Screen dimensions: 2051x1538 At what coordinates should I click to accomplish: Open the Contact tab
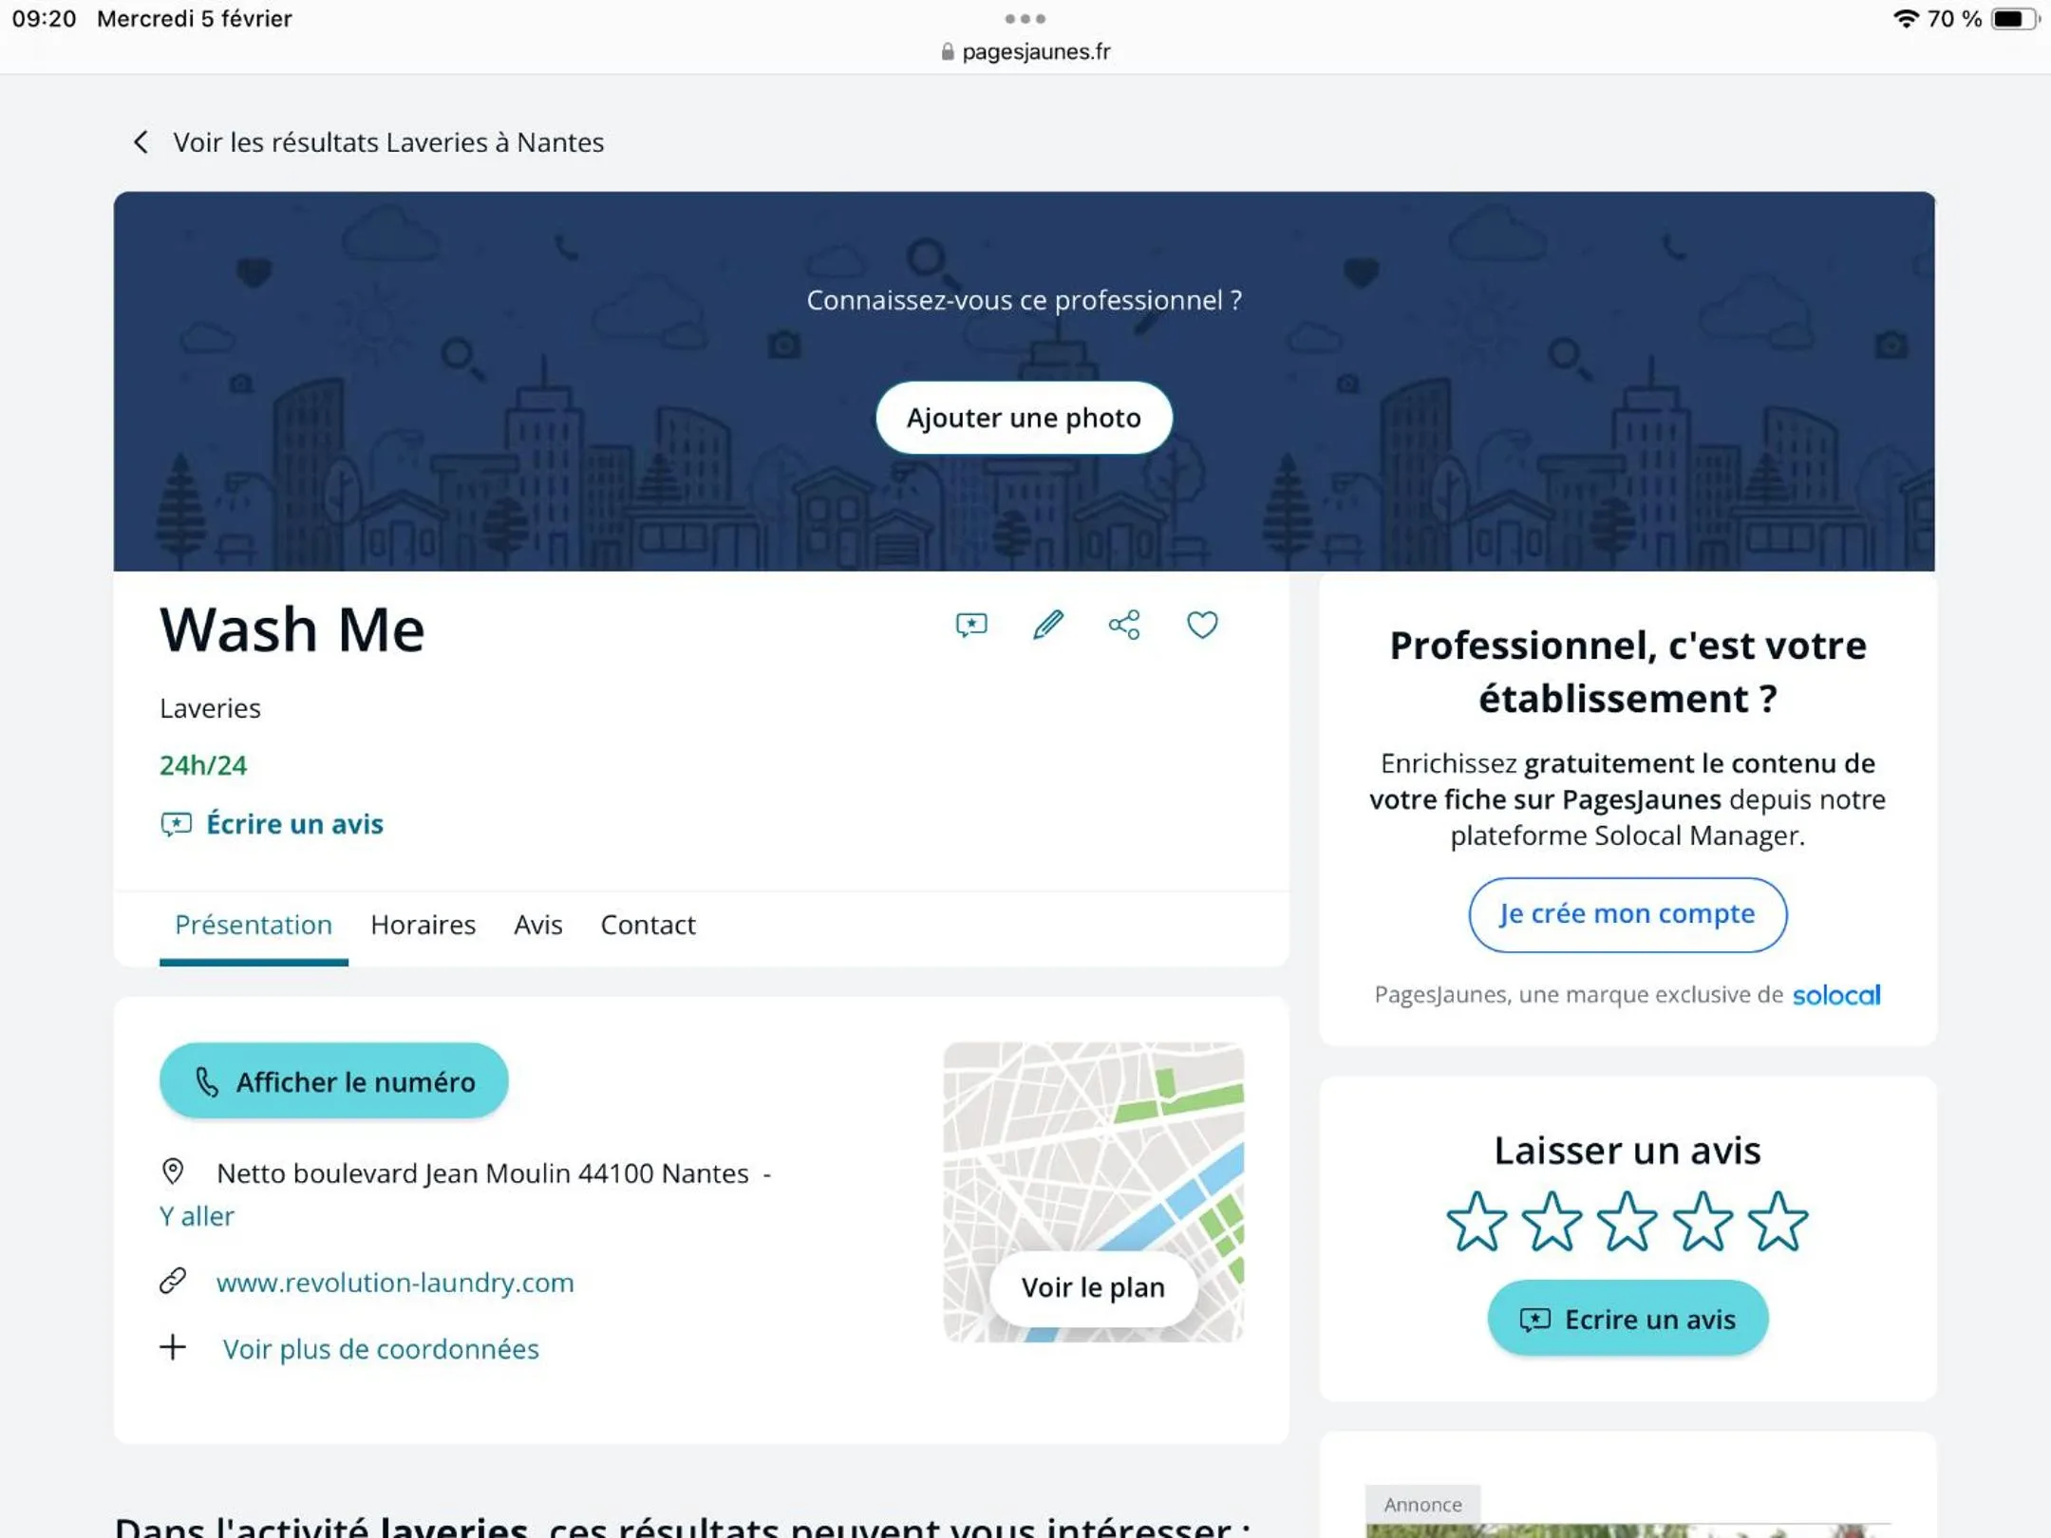[648, 925]
